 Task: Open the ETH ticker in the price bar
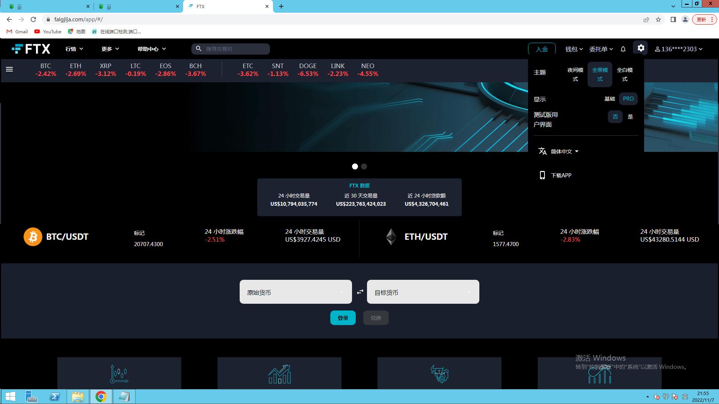pos(76,70)
